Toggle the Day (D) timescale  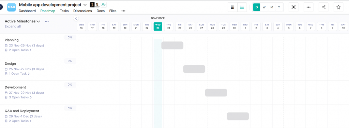click(x=257, y=7)
